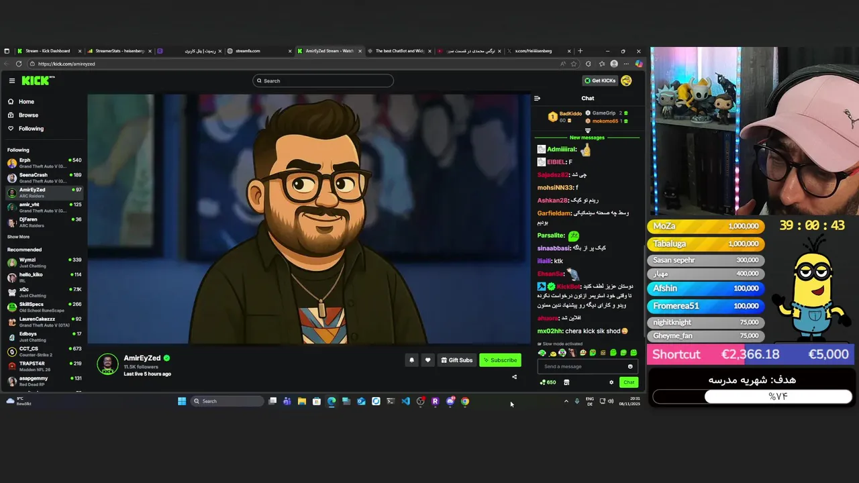This screenshot has width=859, height=483.
Task: Click the browser address bar URL
Action: (66, 64)
